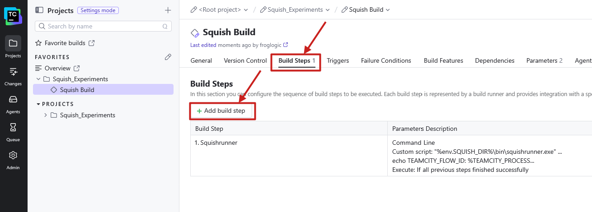Collapse the PROJECTS section triangle
Image resolution: width=592 pixels, height=212 pixels.
[x=38, y=104]
